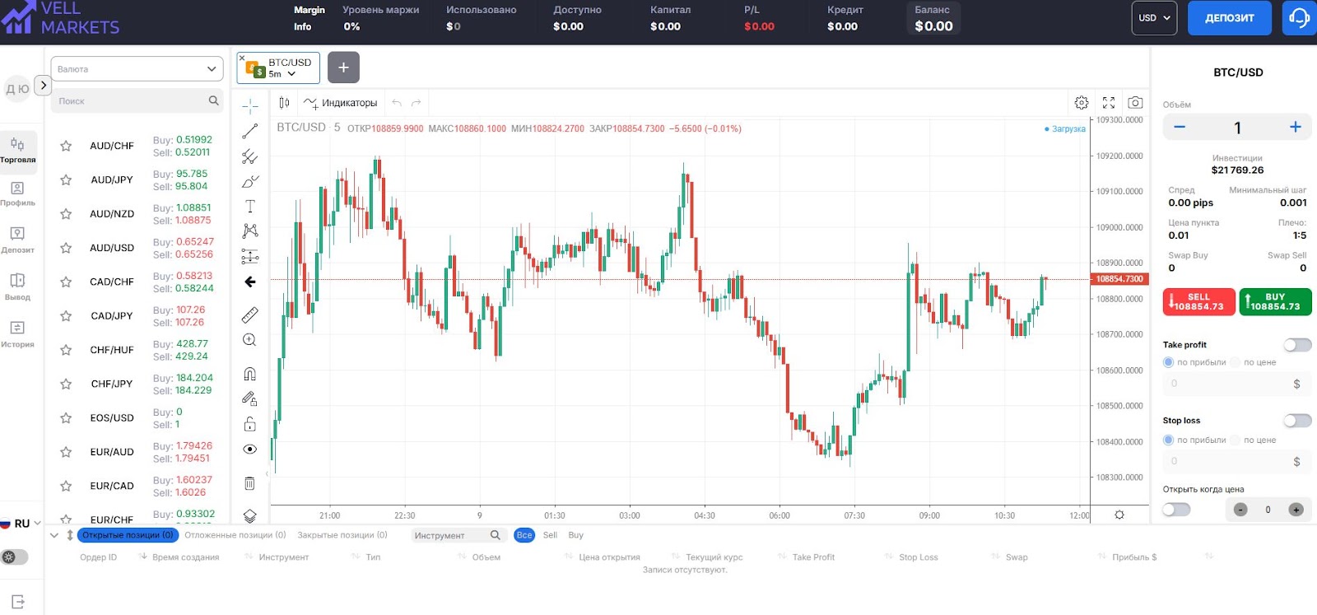Open the 5m timeframe dropdown
Viewport: 1317px width, 615px height.
click(282, 74)
